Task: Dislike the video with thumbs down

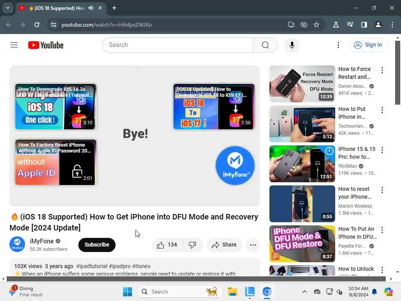Action: (x=193, y=245)
